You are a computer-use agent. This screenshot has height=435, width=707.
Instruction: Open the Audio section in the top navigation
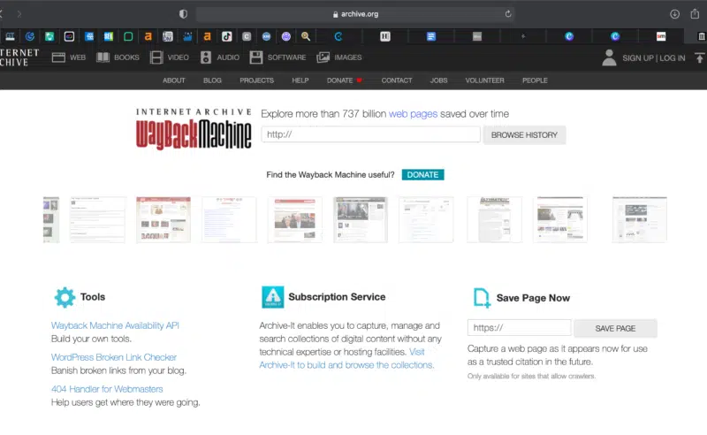point(219,57)
